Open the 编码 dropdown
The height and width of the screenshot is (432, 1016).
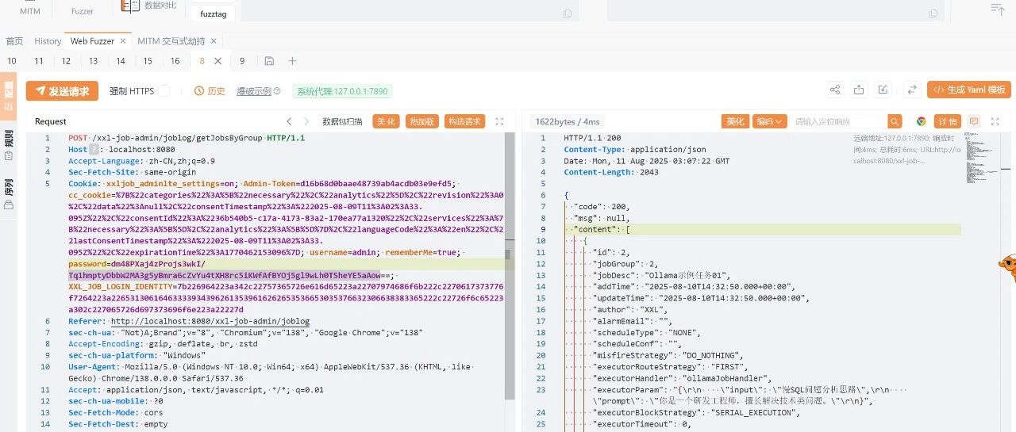click(769, 121)
